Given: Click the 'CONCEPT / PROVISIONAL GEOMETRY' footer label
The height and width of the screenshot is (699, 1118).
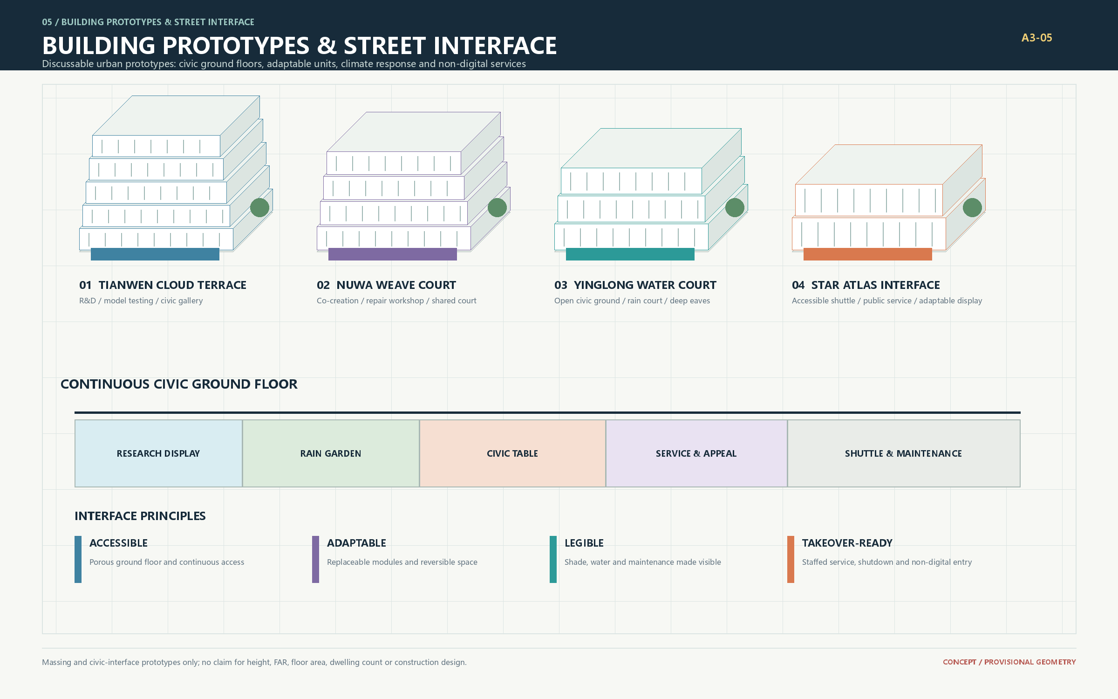Looking at the screenshot, I should pos(1009,662).
